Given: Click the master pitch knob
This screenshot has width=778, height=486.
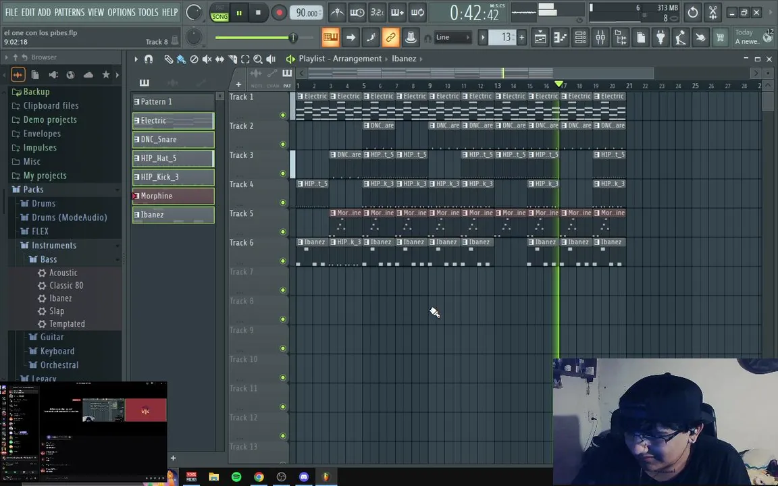Looking at the screenshot, I should (194, 37).
